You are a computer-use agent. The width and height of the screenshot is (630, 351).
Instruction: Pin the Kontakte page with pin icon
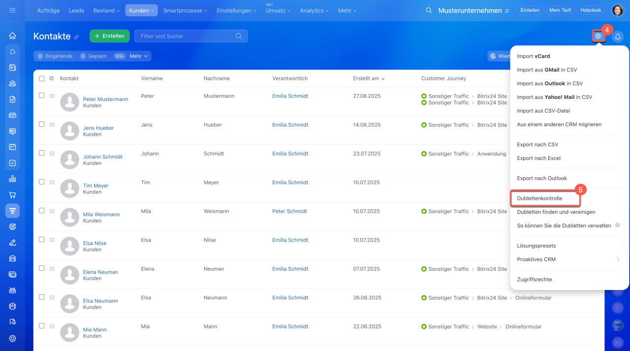point(76,37)
